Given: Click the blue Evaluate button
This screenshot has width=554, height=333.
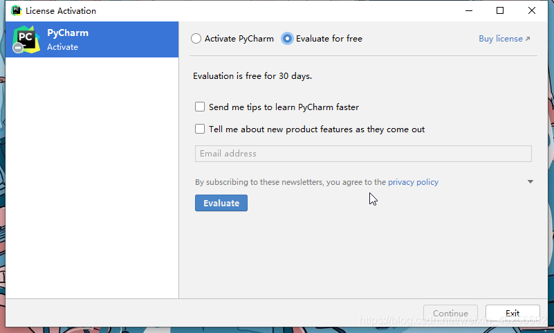Looking at the screenshot, I should (x=221, y=203).
